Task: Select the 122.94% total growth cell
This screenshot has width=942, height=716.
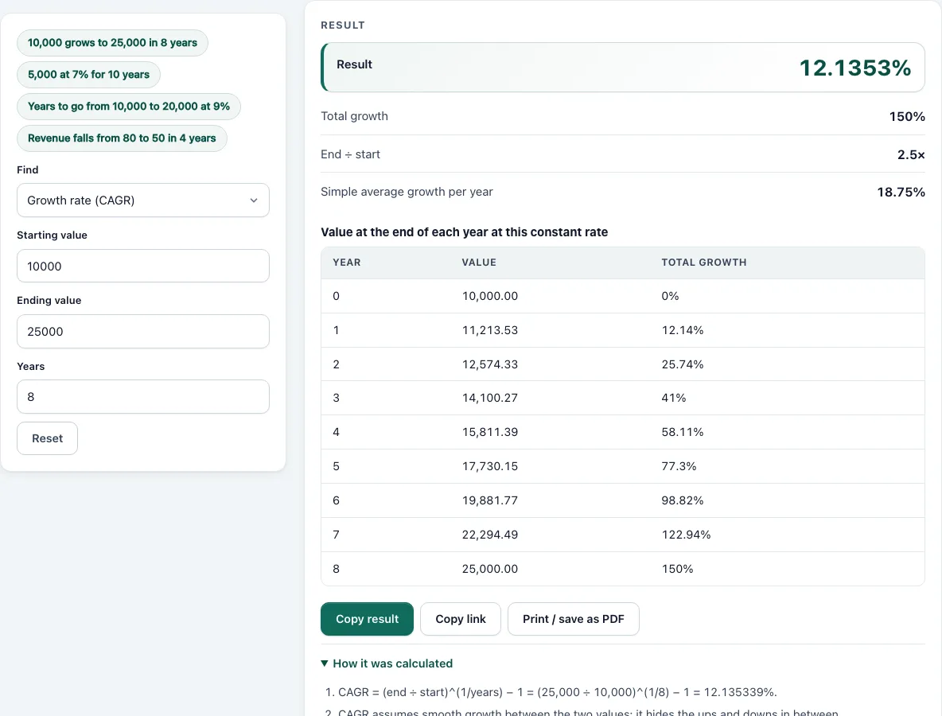Action: click(x=686, y=535)
